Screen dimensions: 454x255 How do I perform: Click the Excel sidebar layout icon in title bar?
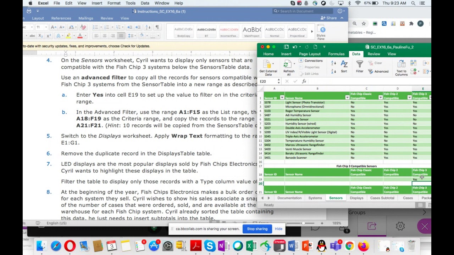click(x=286, y=47)
